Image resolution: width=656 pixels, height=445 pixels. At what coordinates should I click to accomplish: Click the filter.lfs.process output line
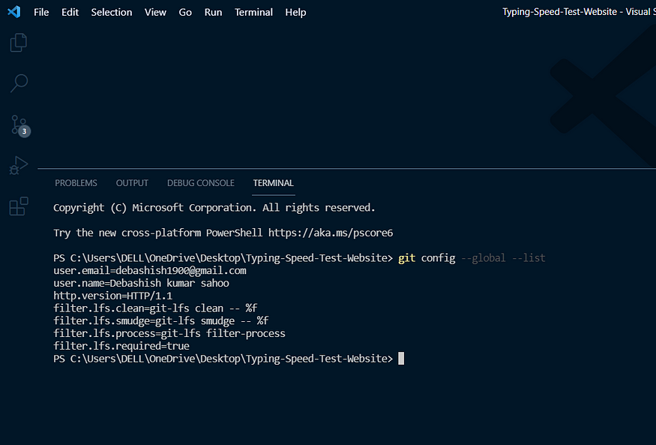[169, 333]
